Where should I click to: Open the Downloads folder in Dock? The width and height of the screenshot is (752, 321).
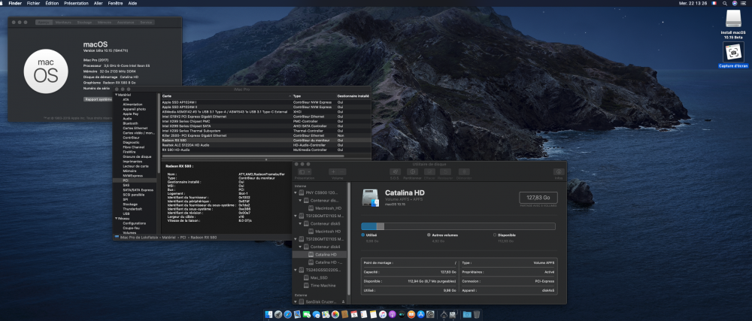coord(467,314)
